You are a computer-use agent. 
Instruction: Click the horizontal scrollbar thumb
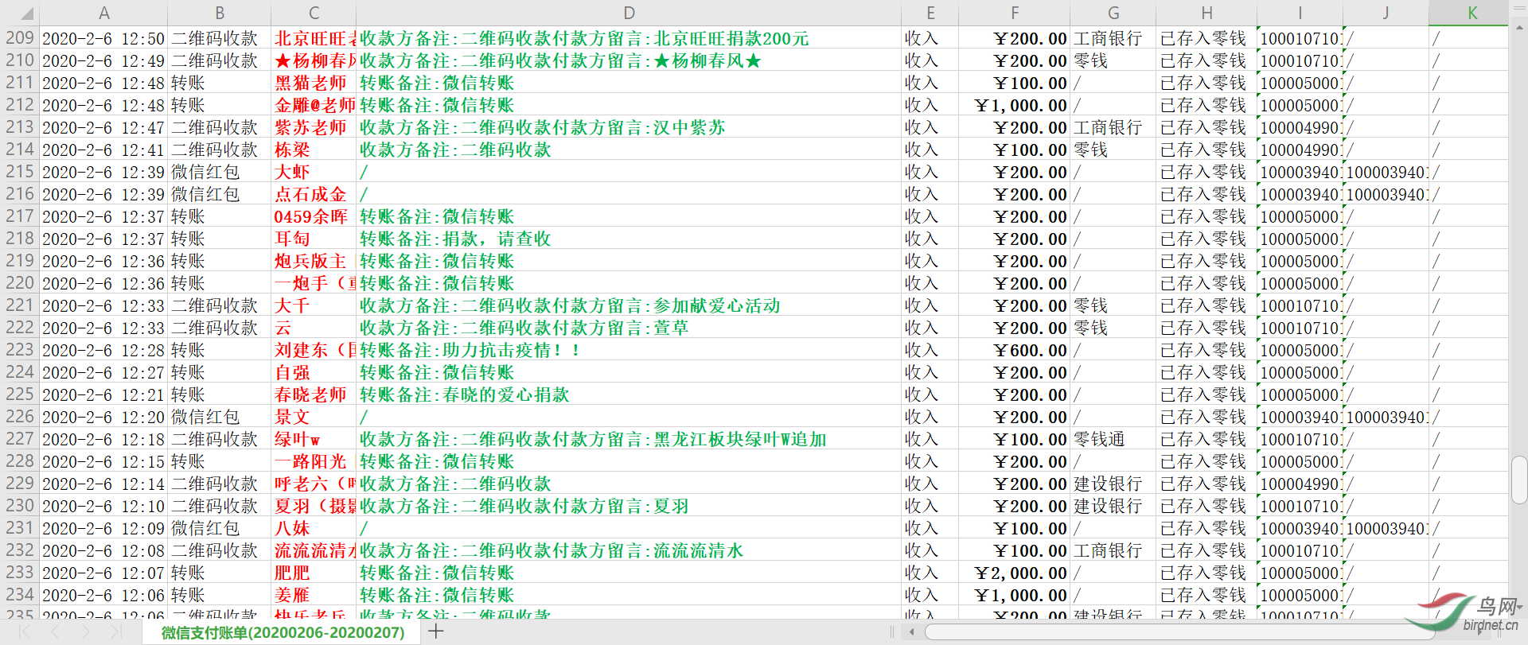1178,632
